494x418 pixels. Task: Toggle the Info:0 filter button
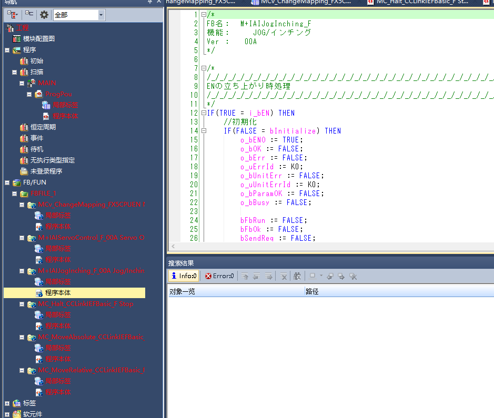point(183,276)
